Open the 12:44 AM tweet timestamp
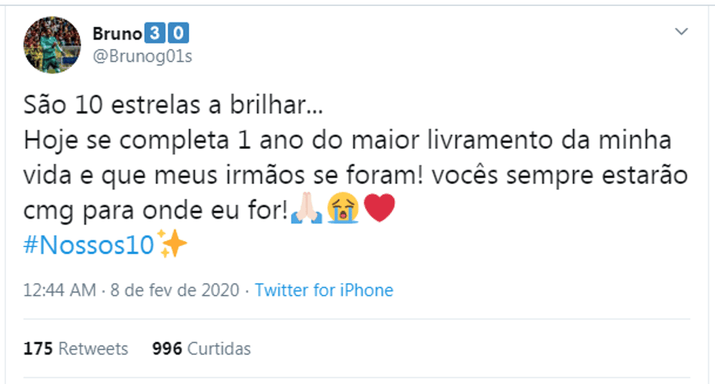 tap(59, 290)
